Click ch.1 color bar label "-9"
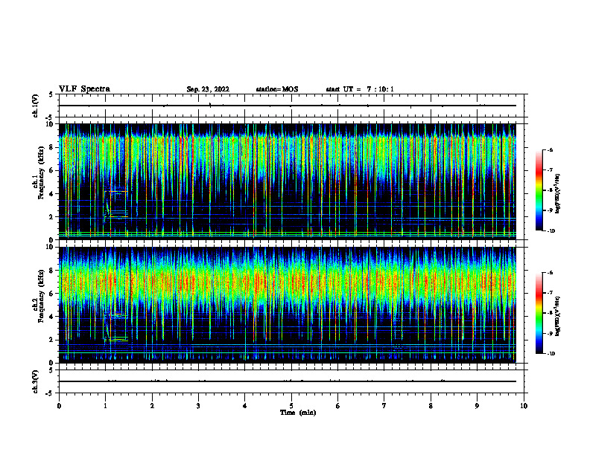 coord(550,210)
